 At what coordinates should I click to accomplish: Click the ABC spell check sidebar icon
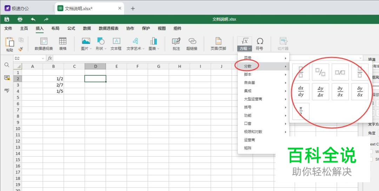click(x=7, y=90)
